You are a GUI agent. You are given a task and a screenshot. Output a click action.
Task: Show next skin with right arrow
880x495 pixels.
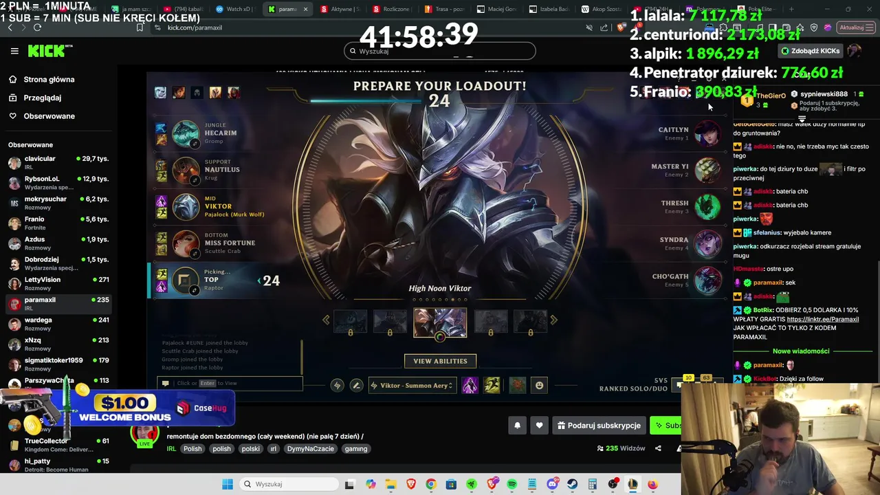[x=553, y=320]
